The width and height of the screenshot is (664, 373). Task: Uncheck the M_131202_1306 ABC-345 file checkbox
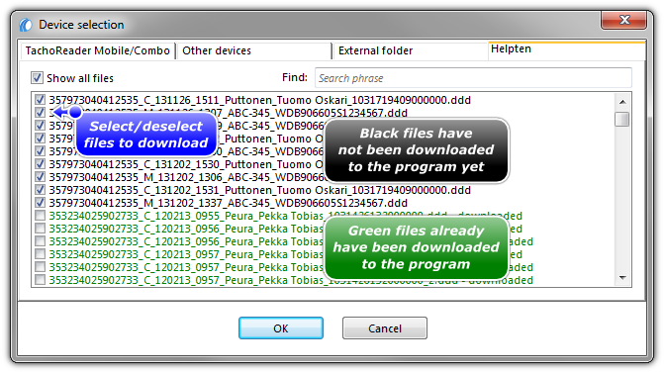coord(41,176)
